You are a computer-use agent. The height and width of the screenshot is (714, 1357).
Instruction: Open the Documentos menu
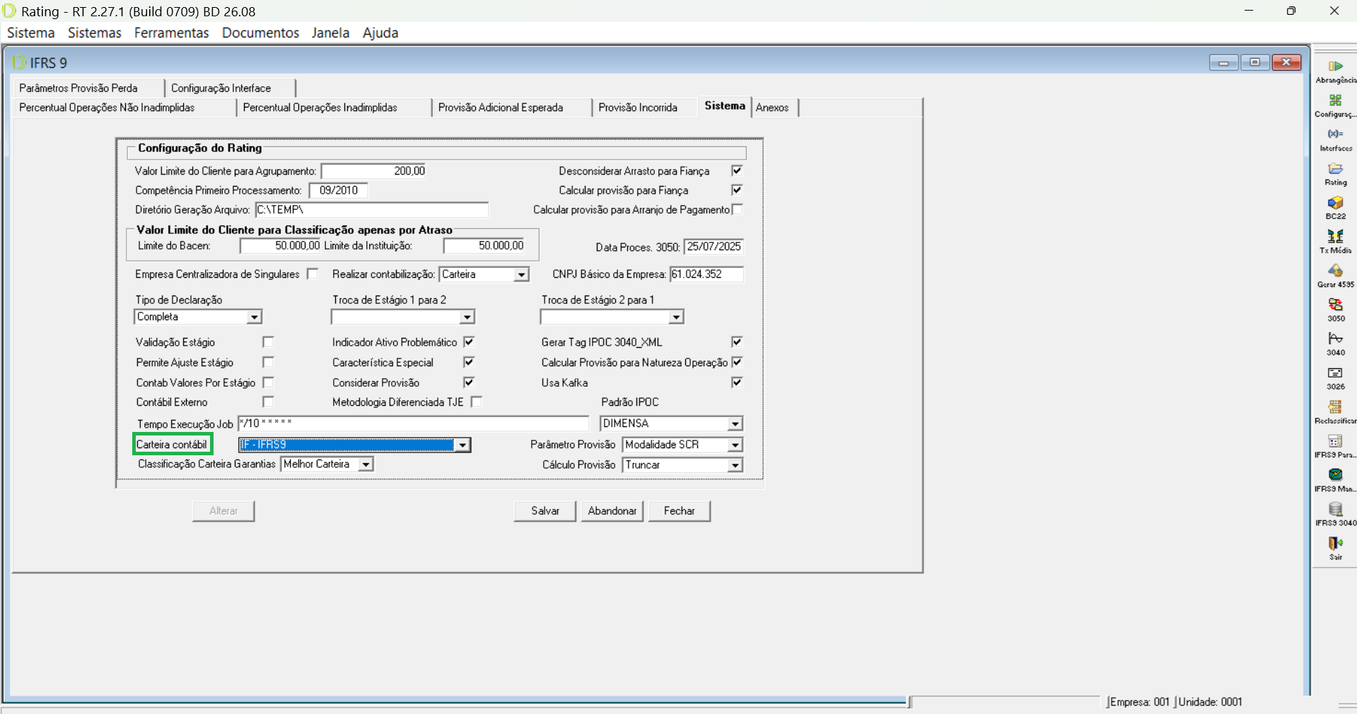click(260, 33)
